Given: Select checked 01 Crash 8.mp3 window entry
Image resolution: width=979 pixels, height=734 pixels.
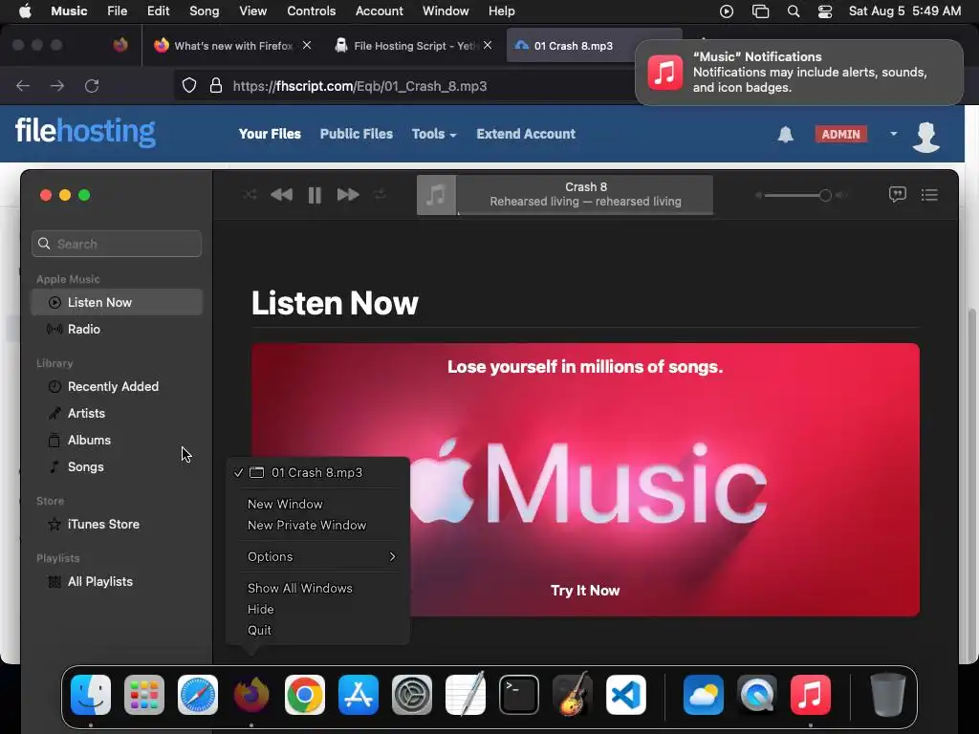Looking at the screenshot, I should click(317, 472).
